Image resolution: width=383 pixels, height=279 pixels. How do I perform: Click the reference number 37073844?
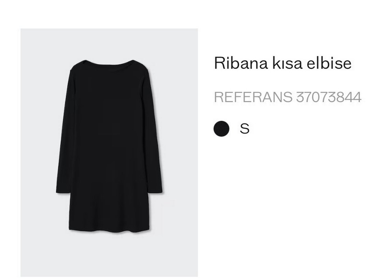[329, 97]
